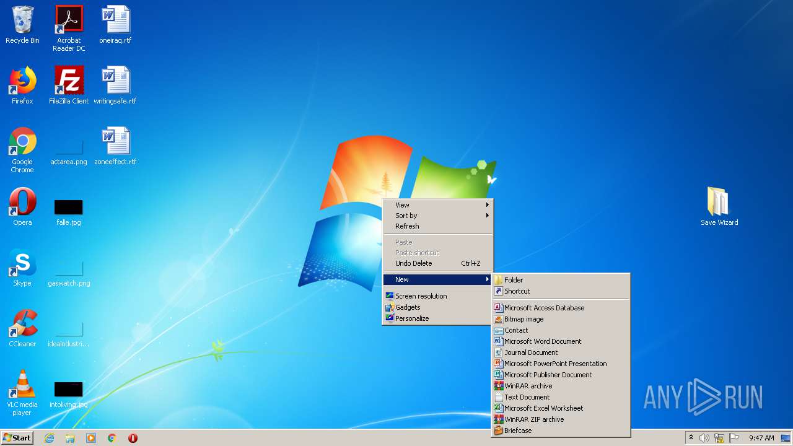Image resolution: width=793 pixels, height=446 pixels.
Task: Select the oneiraq.rtf file icon
Action: [x=115, y=25]
